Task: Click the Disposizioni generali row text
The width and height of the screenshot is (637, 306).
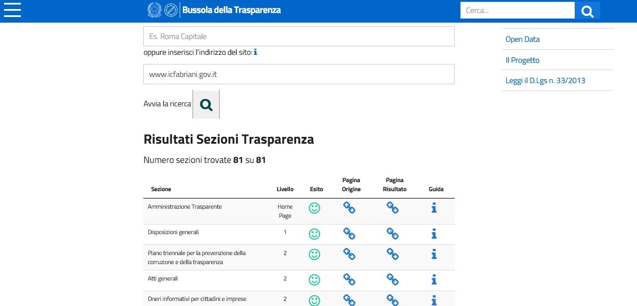Action: [x=173, y=232]
